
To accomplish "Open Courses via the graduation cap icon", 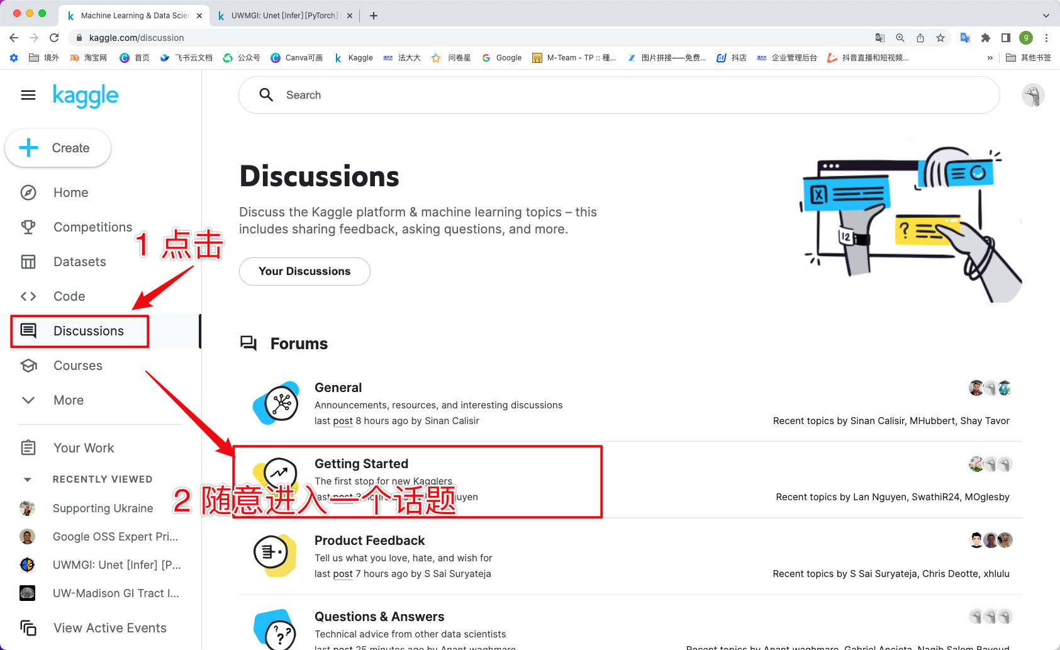I will (x=28, y=366).
